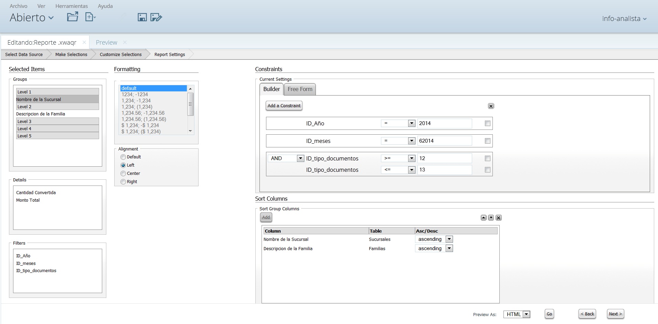Click the ID_meses value field 62014
This screenshot has height=324, width=658.
pyautogui.click(x=445, y=141)
